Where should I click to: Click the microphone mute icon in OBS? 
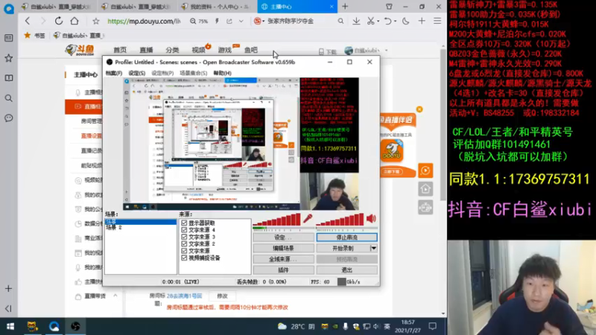[x=308, y=219]
